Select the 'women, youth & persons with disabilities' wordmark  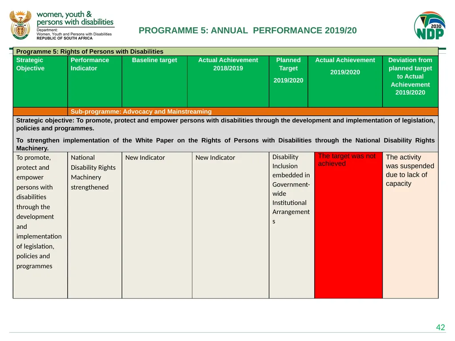[x=75, y=18]
